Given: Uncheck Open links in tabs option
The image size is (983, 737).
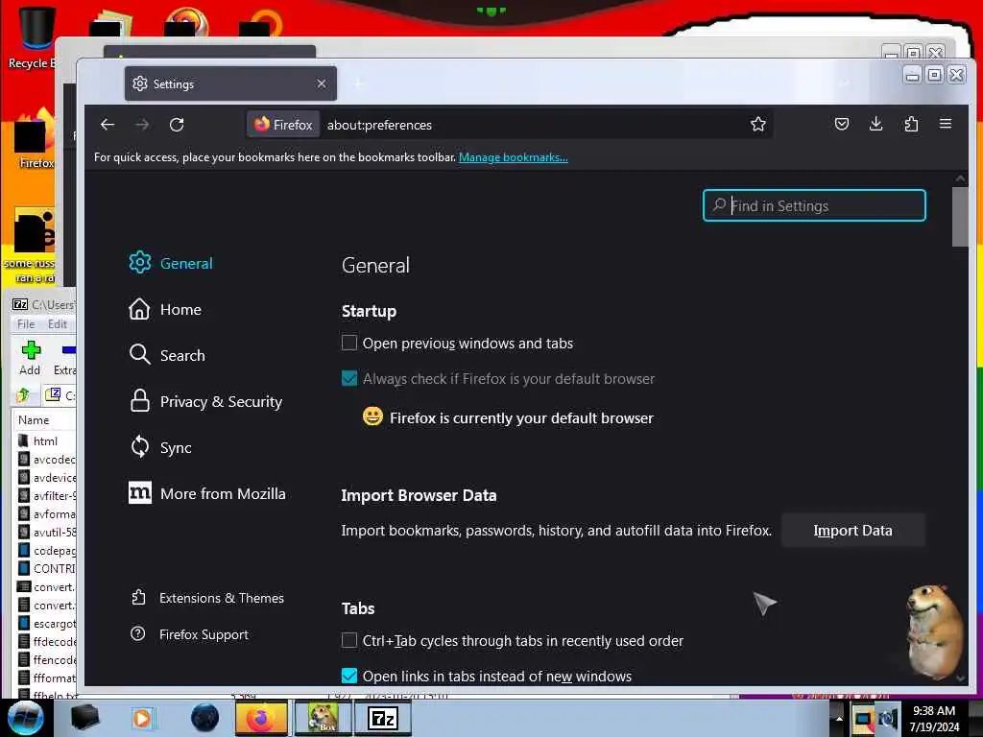Looking at the screenshot, I should [x=349, y=676].
